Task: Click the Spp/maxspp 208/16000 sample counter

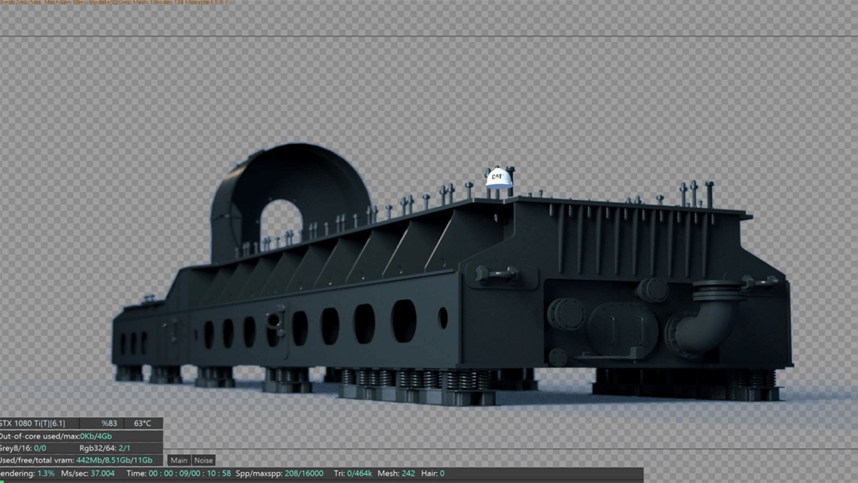Action: tap(280, 473)
